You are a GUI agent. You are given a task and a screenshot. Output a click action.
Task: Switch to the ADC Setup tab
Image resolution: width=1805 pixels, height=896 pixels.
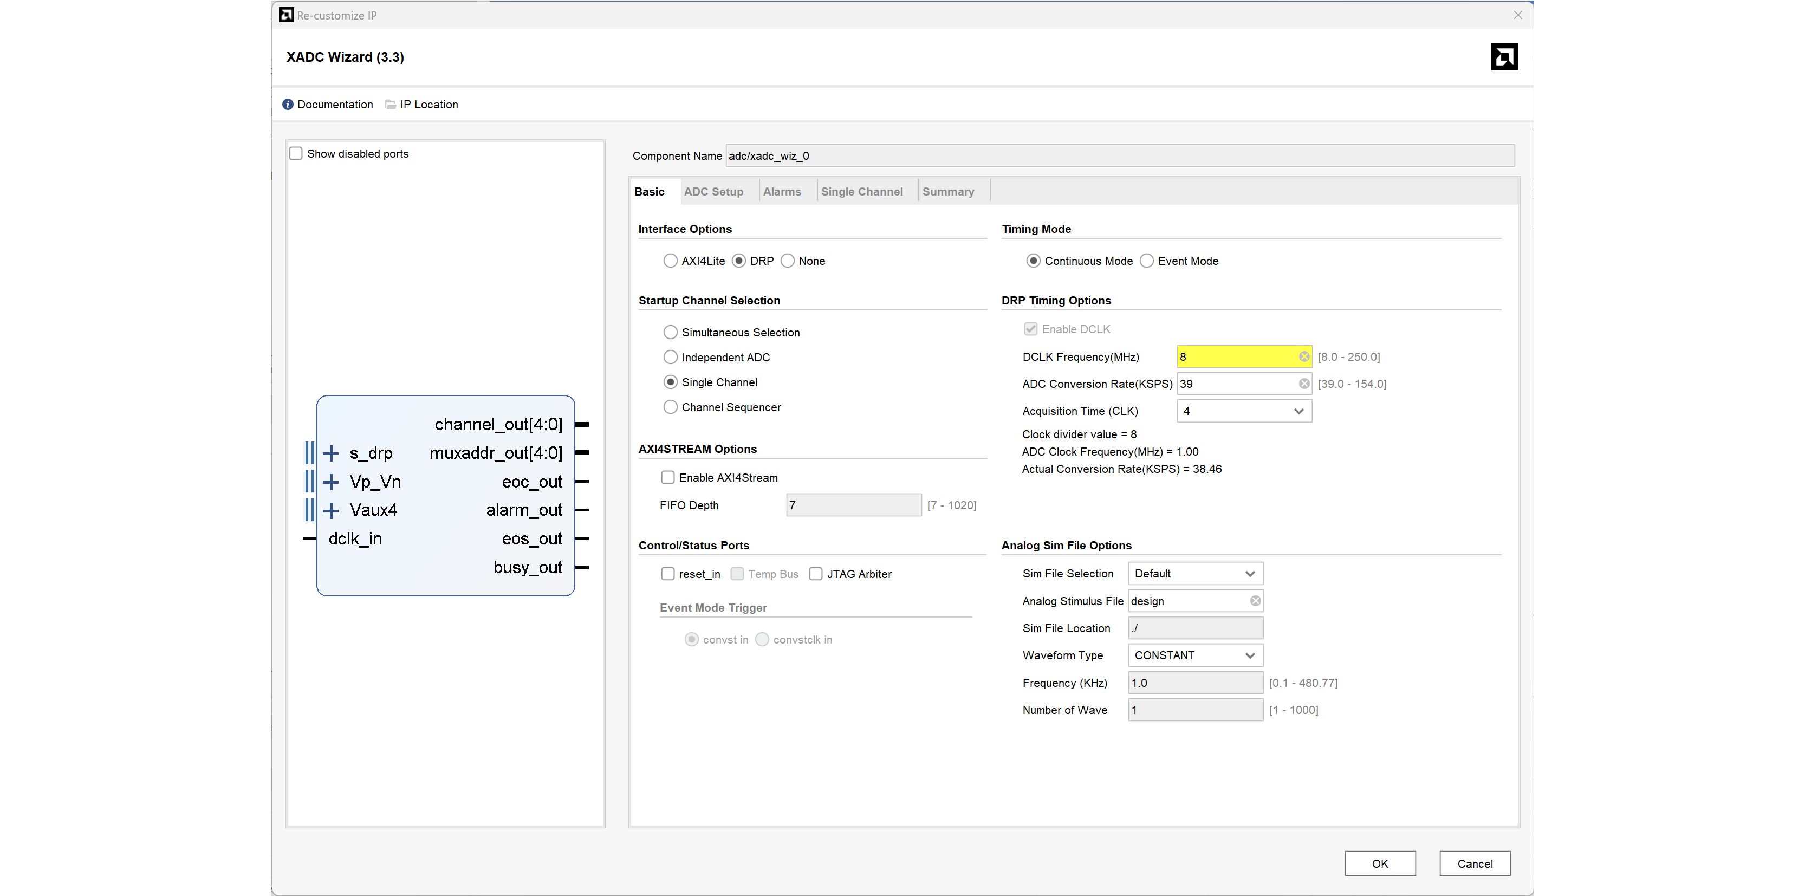click(713, 192)
